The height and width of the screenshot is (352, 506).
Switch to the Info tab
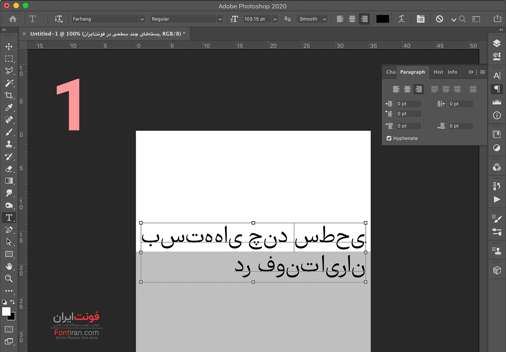[452, 72]
